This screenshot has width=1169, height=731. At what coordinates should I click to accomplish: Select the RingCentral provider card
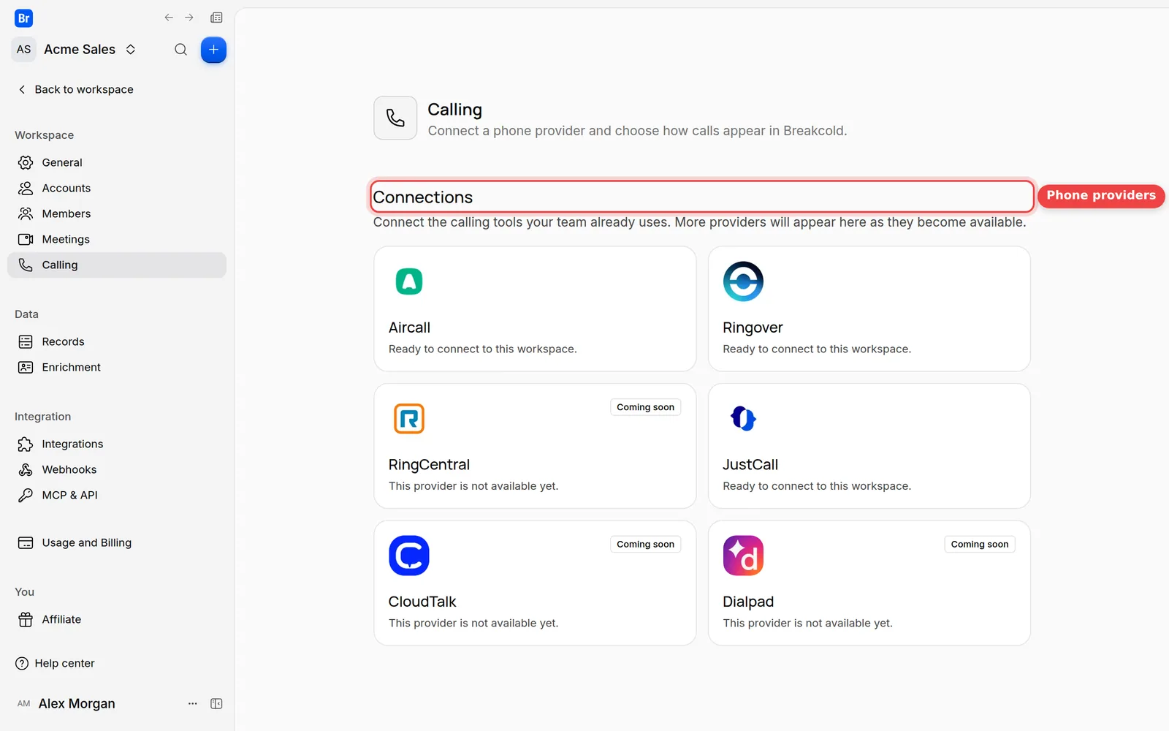pyautogui.click(x=535, y=446)
